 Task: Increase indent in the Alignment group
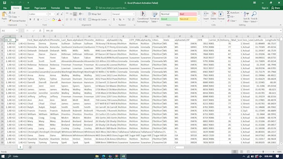(84, 20)
